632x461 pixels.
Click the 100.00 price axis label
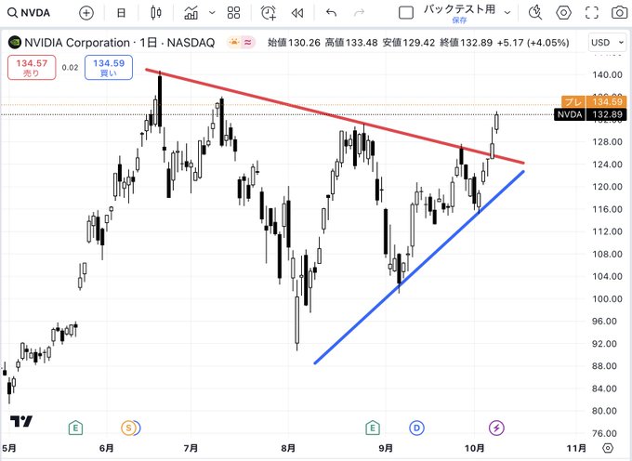(607, 298)
